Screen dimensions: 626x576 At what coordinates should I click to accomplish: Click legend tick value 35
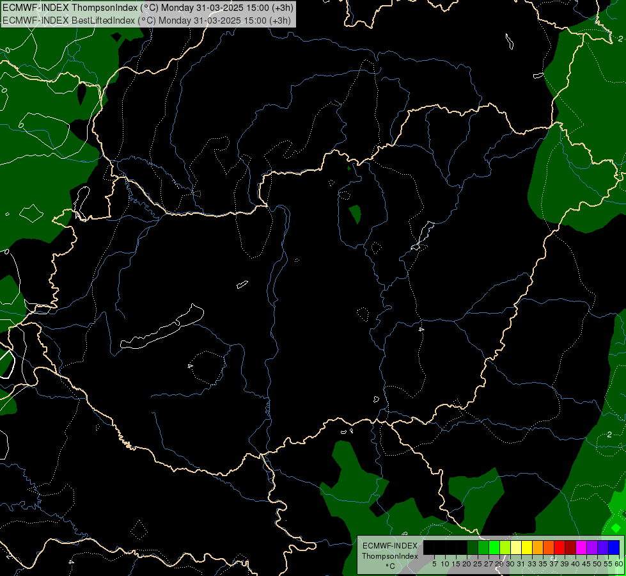point(543,564)
